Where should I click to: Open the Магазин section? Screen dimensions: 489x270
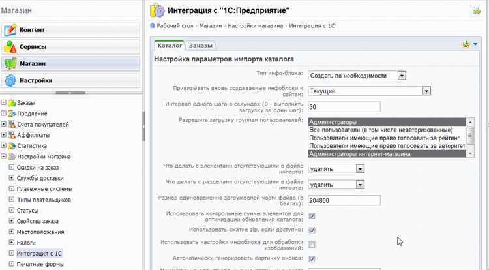click(70, 64)
